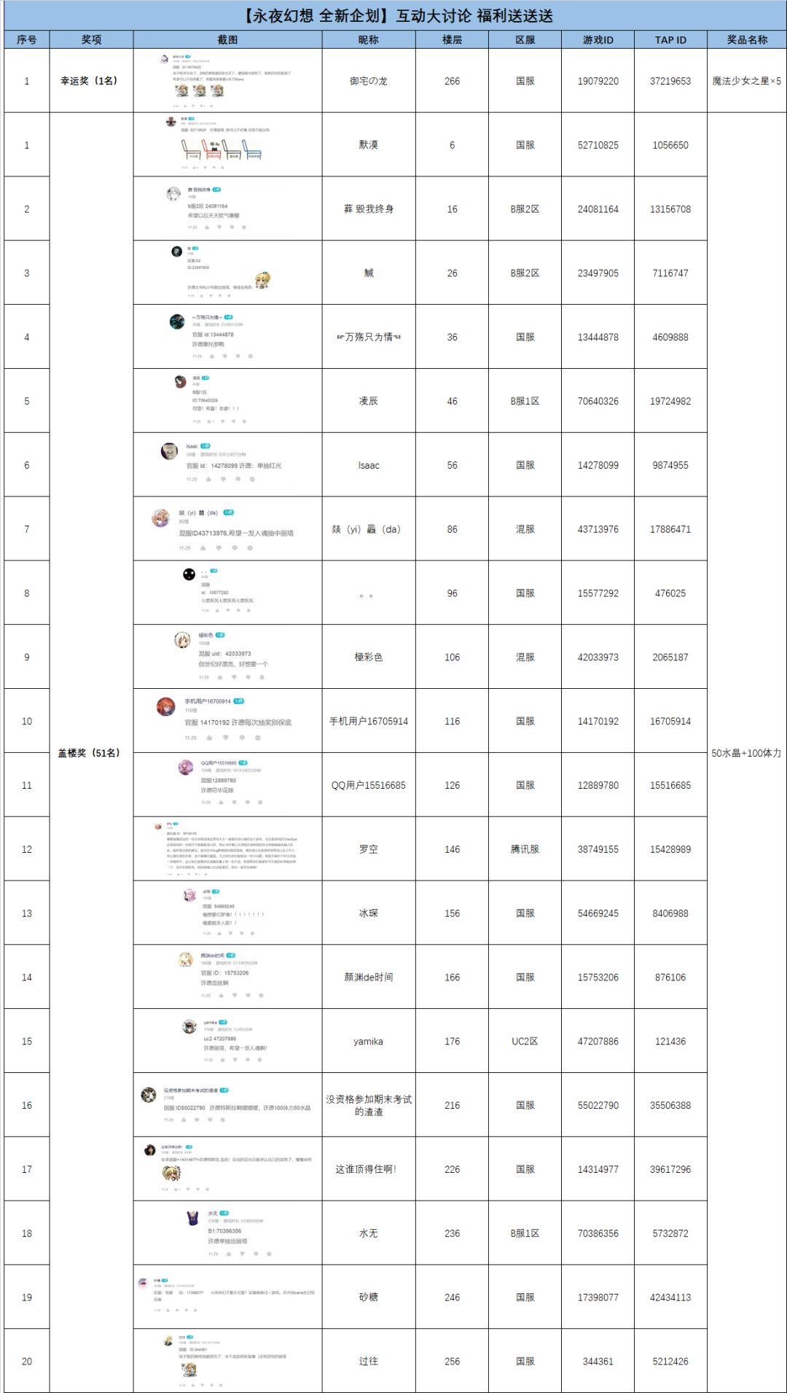Select game ID cell 52710825
The width and height of the screenshot is (787, 1393).
[598, 144]
